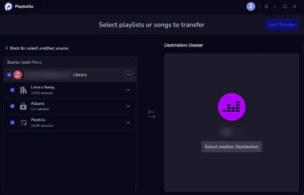This screenshot has height=195, width=304.
Task: Click the 'Source: Apple Music' label
Action: (x=24, y=62)
